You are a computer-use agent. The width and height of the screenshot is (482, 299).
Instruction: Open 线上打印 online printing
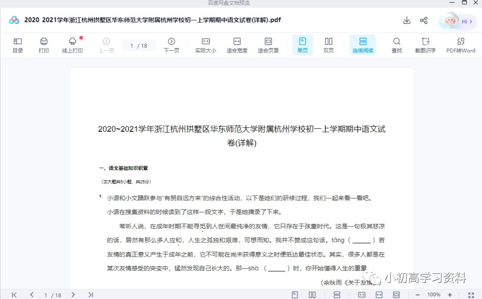73,45
